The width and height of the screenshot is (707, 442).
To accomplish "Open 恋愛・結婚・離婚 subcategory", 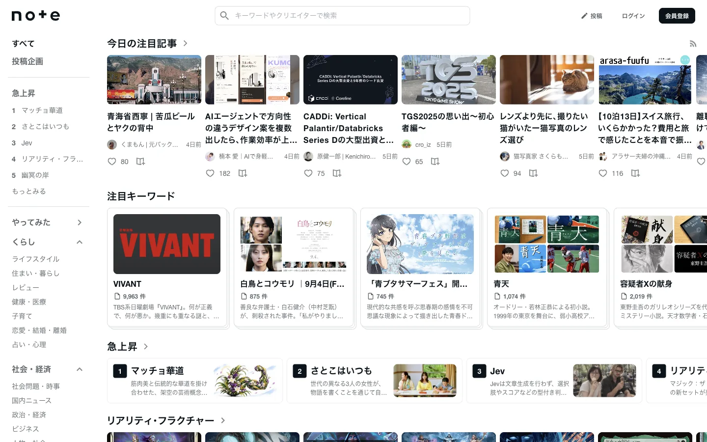I will 39,330.
